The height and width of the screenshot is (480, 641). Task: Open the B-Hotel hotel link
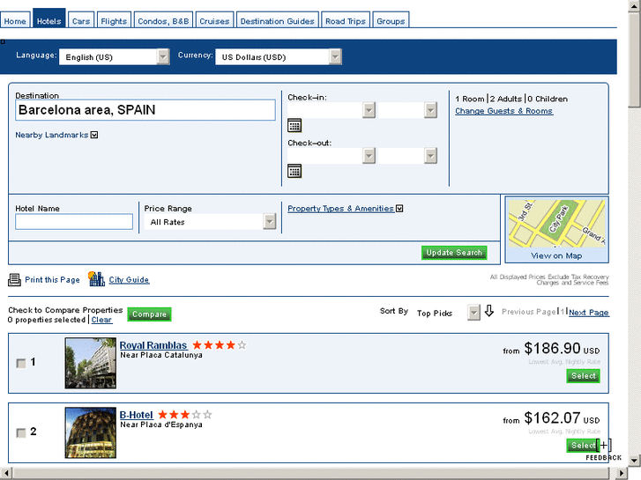click(136, 415)
